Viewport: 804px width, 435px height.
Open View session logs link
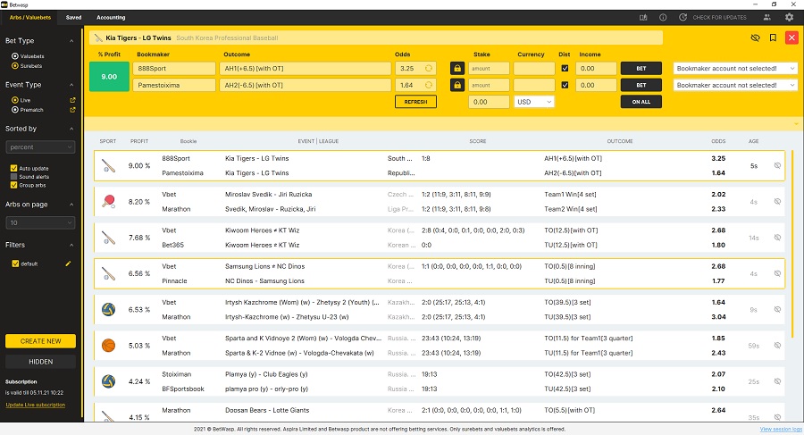tap(781, 429)
